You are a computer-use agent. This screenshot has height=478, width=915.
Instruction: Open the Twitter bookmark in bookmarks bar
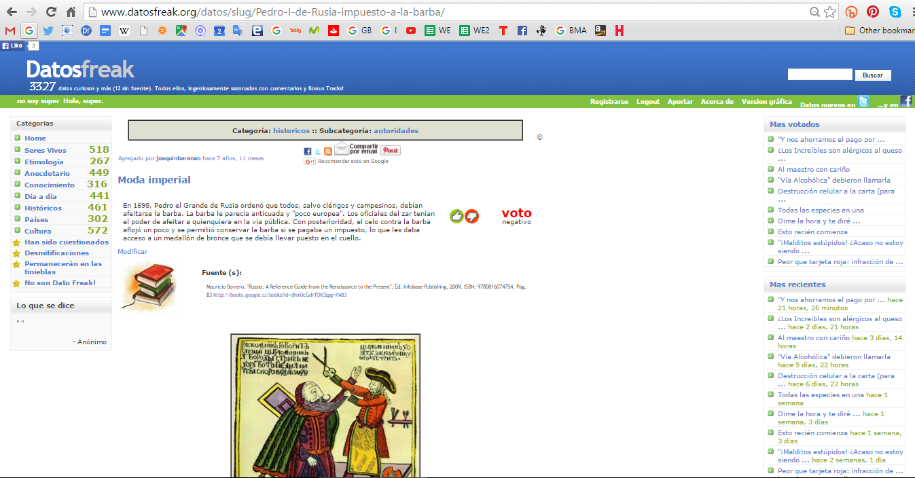pyautogui.click(x=48, y=31)
